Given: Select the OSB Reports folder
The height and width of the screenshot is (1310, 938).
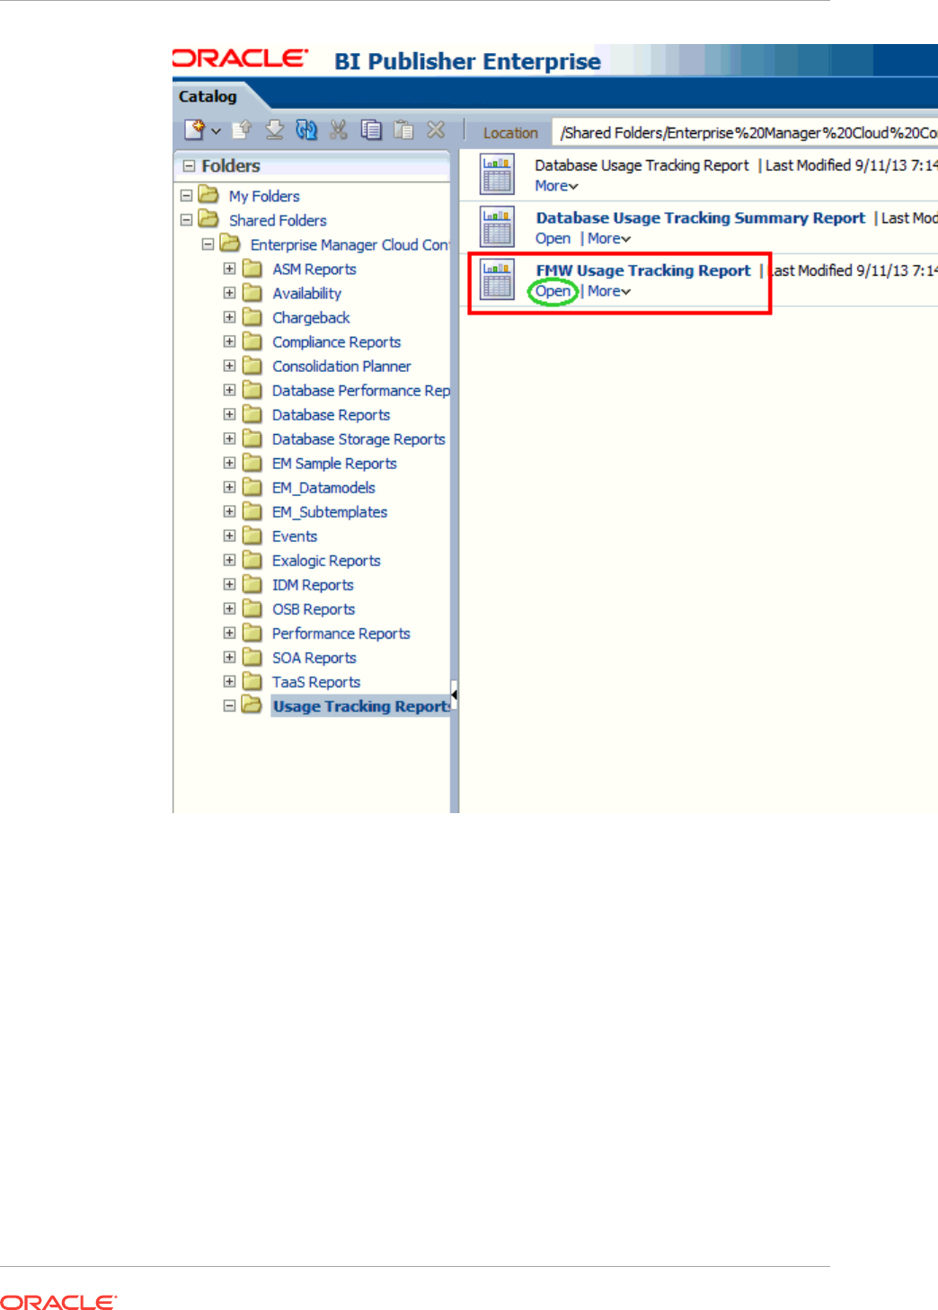Looking at the screenshot, I should (314, 608).
